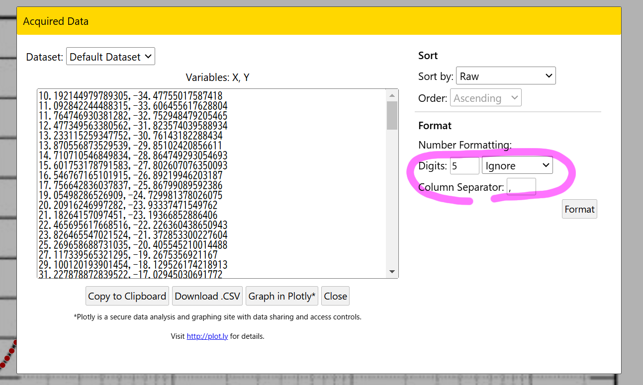Follow the http://plot.ly link
The width and height of the screenshot is (643, 385).
tap(207, 336)
